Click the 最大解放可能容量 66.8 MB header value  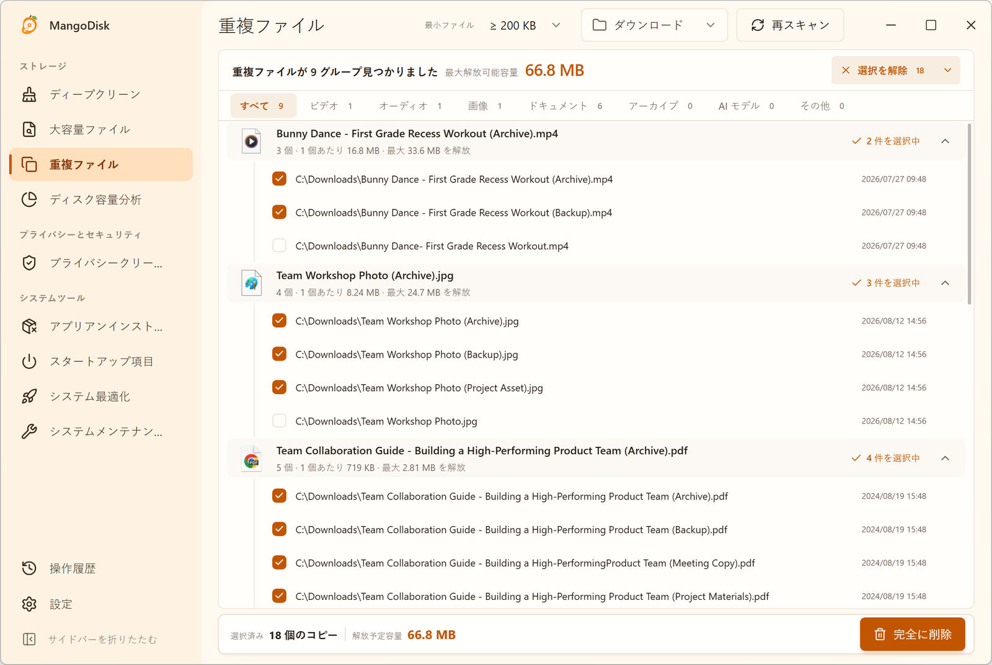click(554, 71)
